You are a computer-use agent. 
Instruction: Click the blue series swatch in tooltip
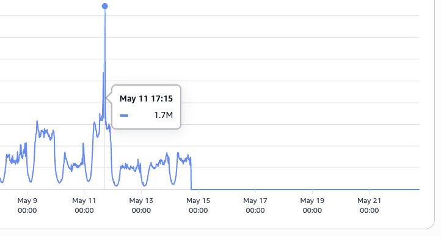[x=124, y=116]
